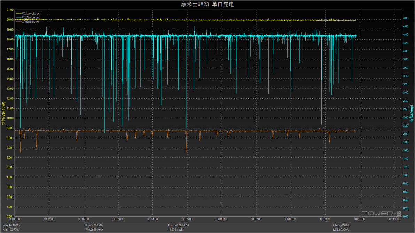Click the 18.00 voltage axis label
The height and width of the screenshot is (233, 415).
(x=10, y=39)
